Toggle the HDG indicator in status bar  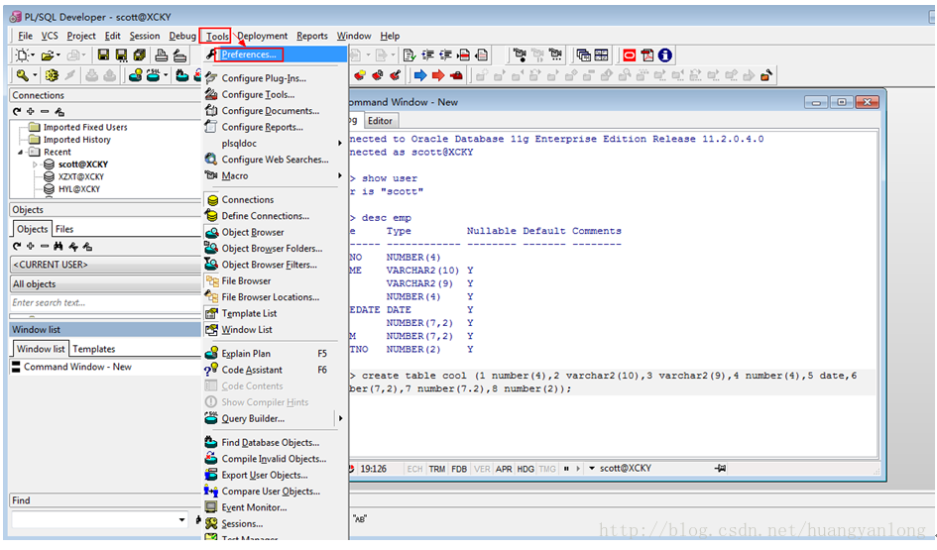point(526,469)
